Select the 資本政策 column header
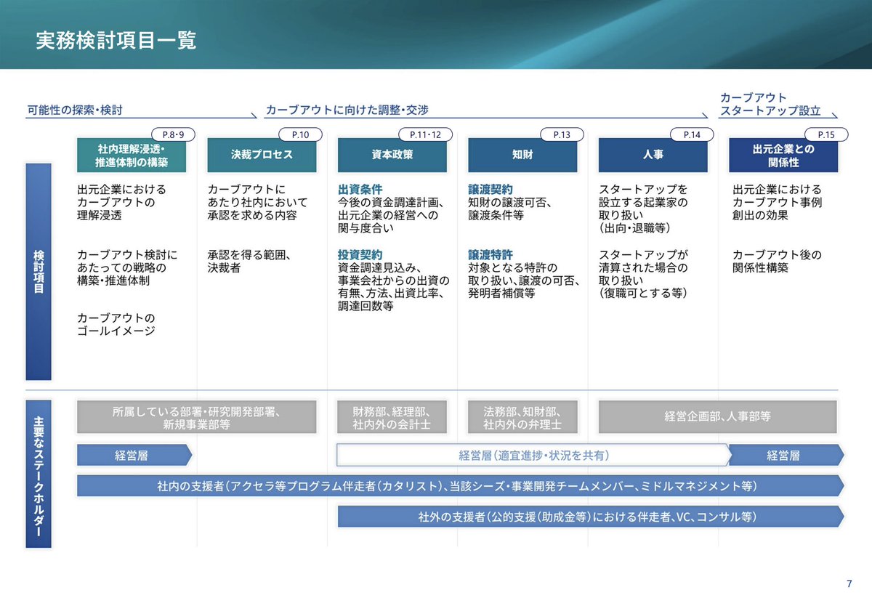The width and height of the screenshot is (872, 598). (392, 154)
